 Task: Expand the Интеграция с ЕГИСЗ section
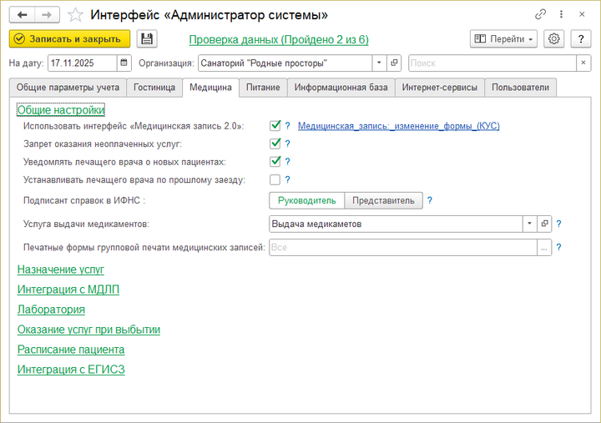[x=71, y=370]
